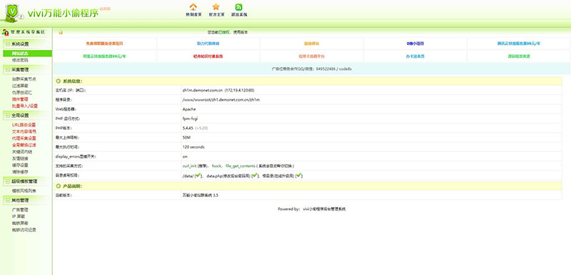Viewport: 571px width, 275px height.
Task: Click the display_errors 'on' value
Action: [x=185, y=156]
